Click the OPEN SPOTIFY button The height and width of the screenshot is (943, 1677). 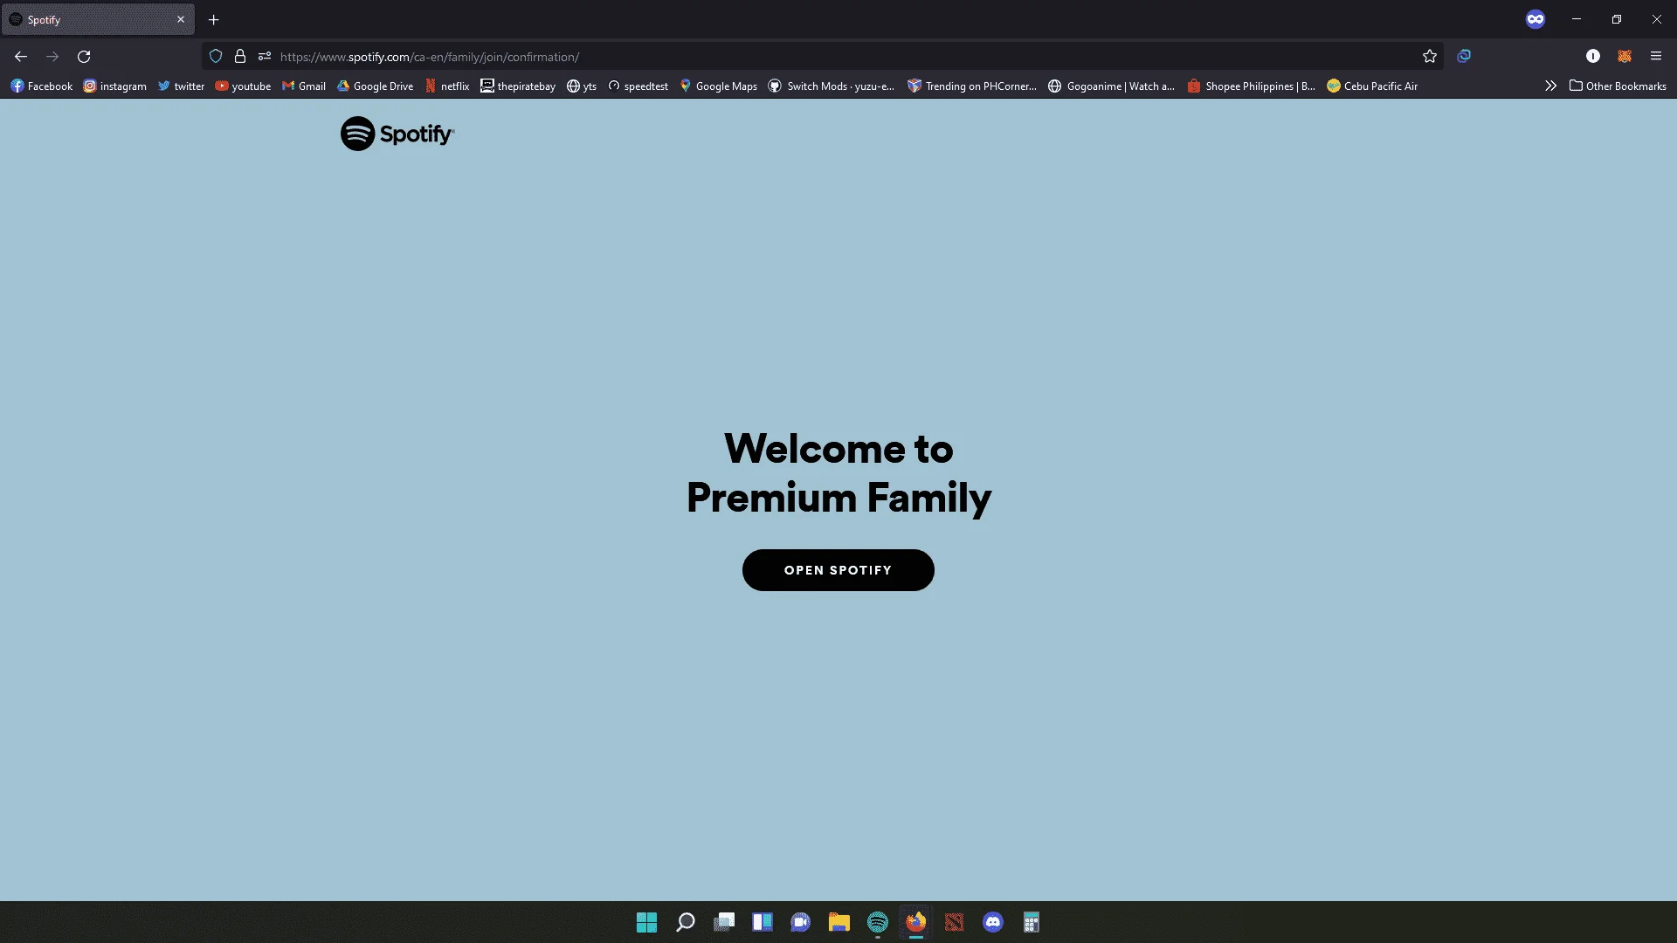pos(838,570)
